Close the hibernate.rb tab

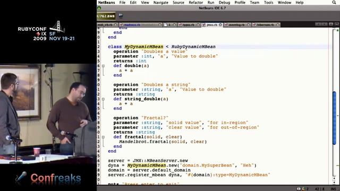(277, 25)
